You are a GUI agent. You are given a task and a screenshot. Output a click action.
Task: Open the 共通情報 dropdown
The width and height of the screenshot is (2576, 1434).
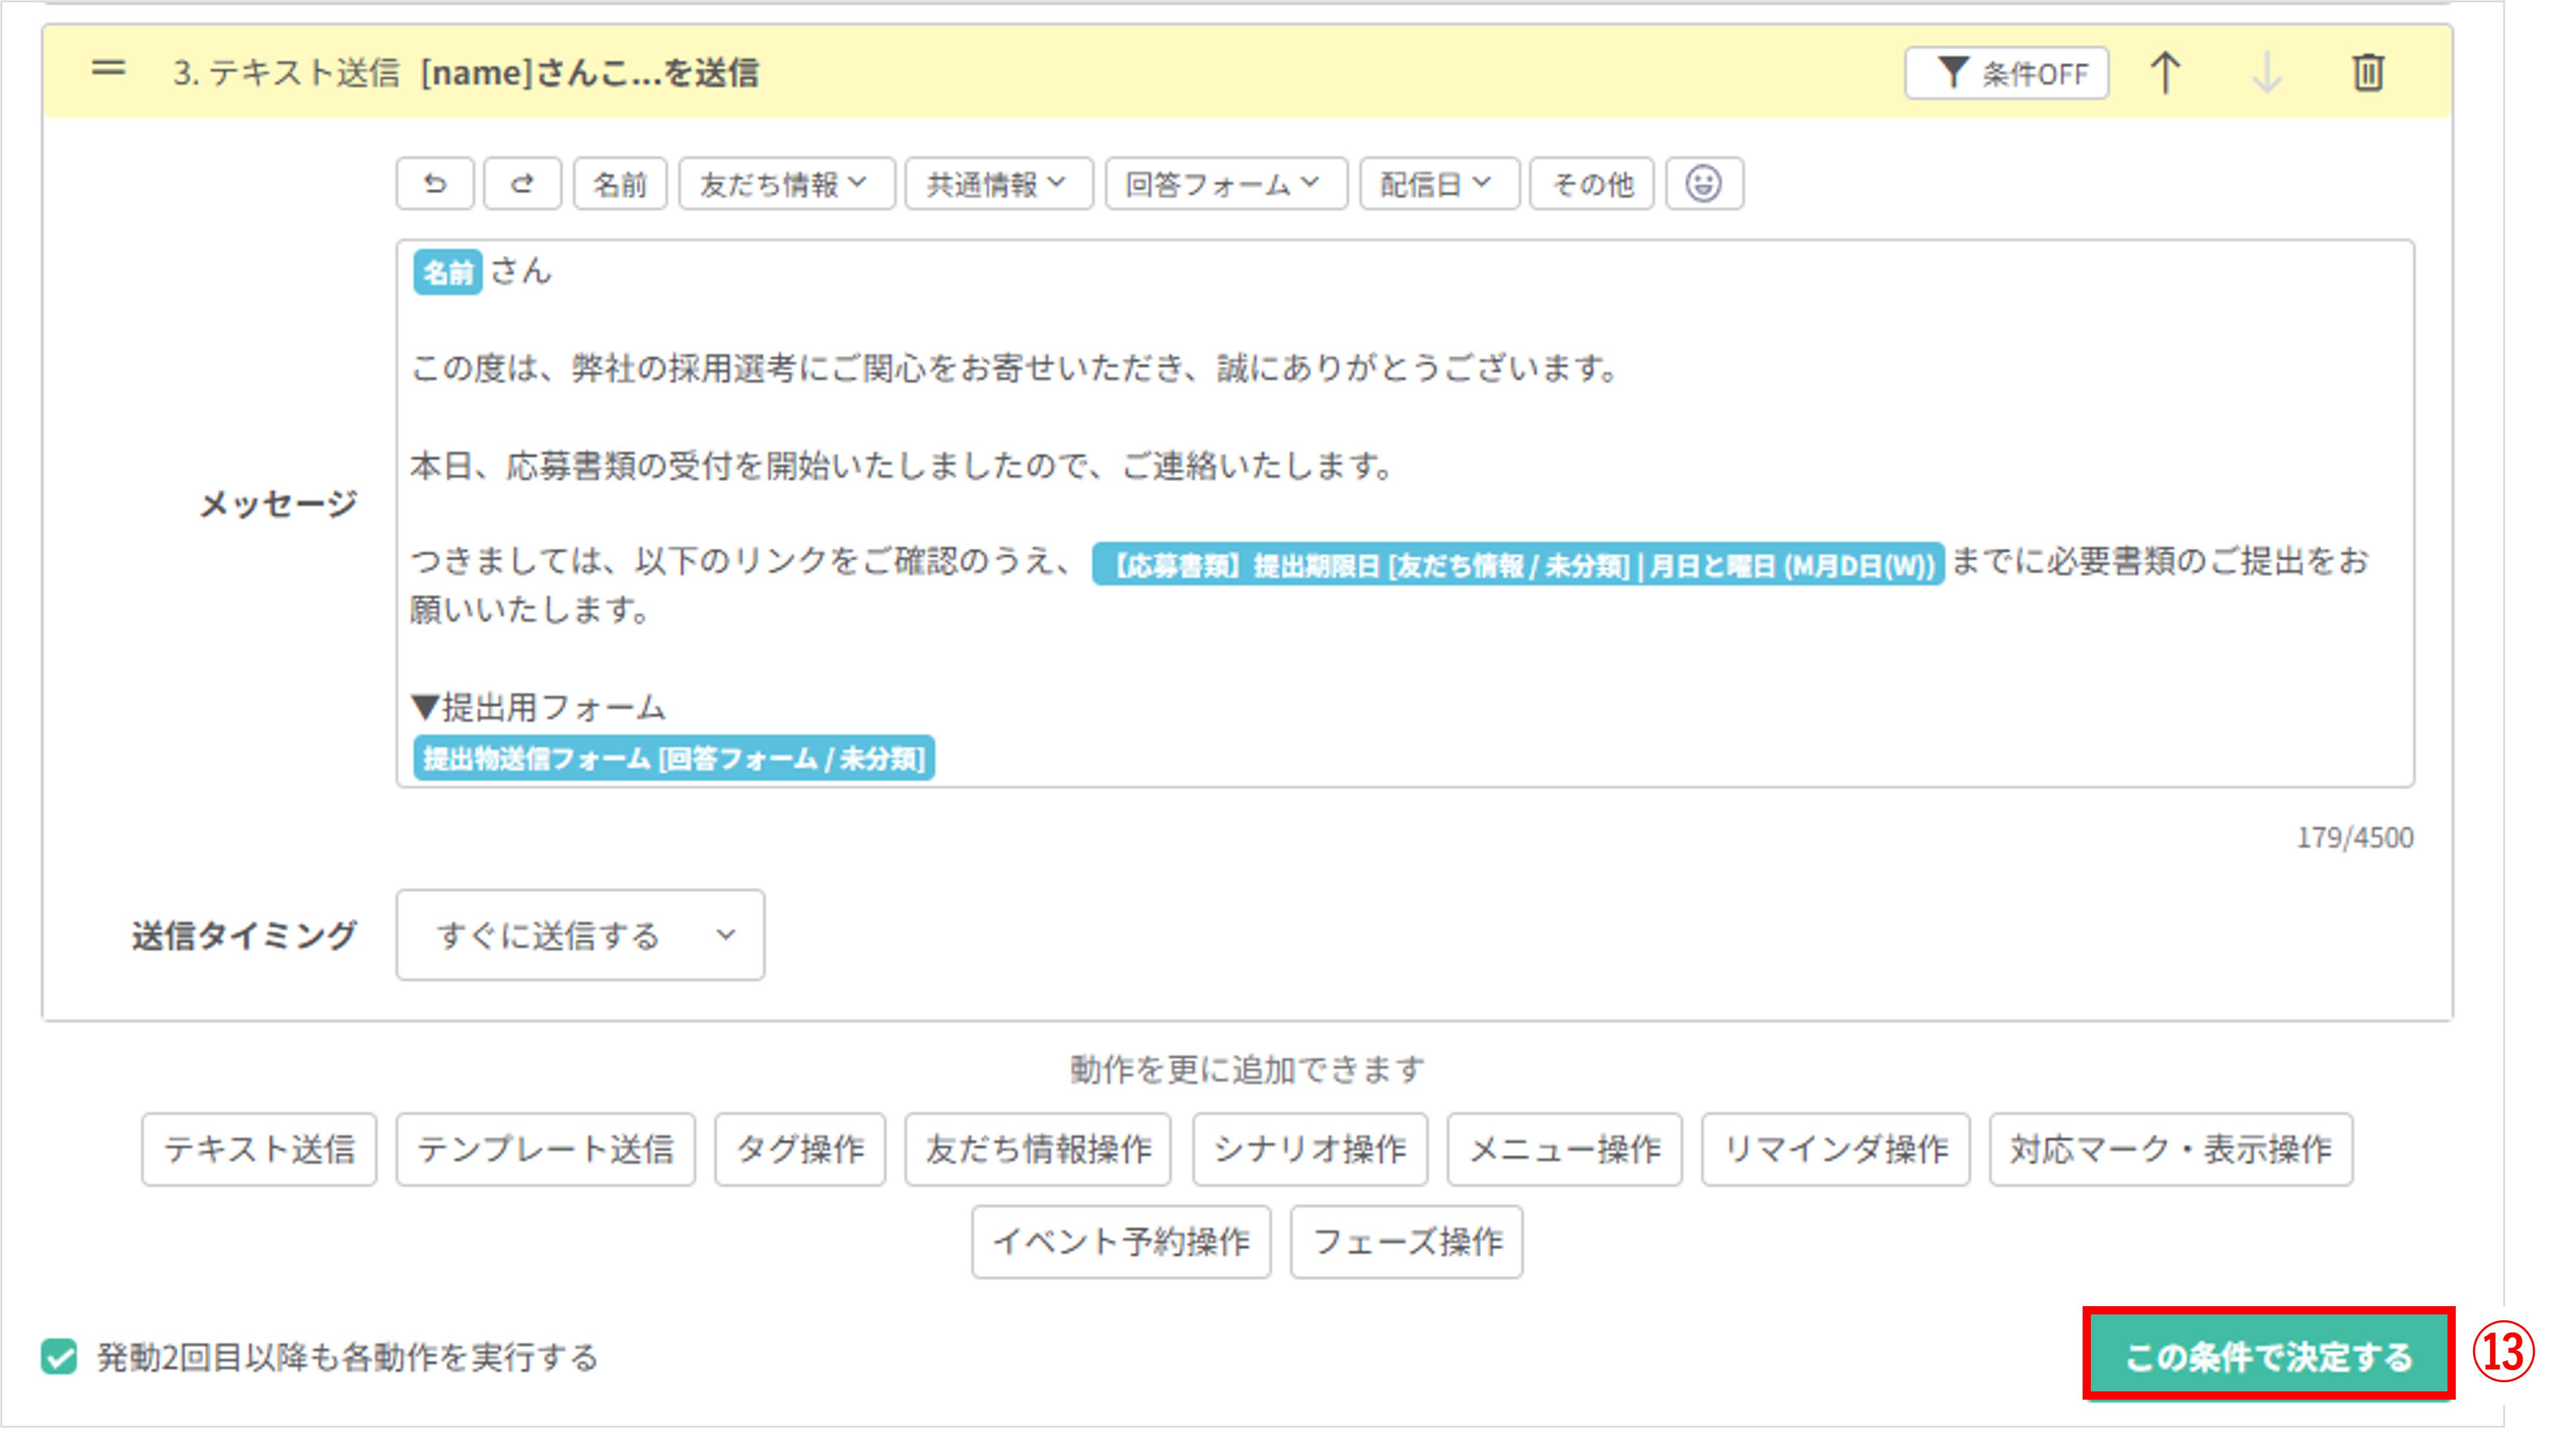pyautogui.click(x=997, y=183)
